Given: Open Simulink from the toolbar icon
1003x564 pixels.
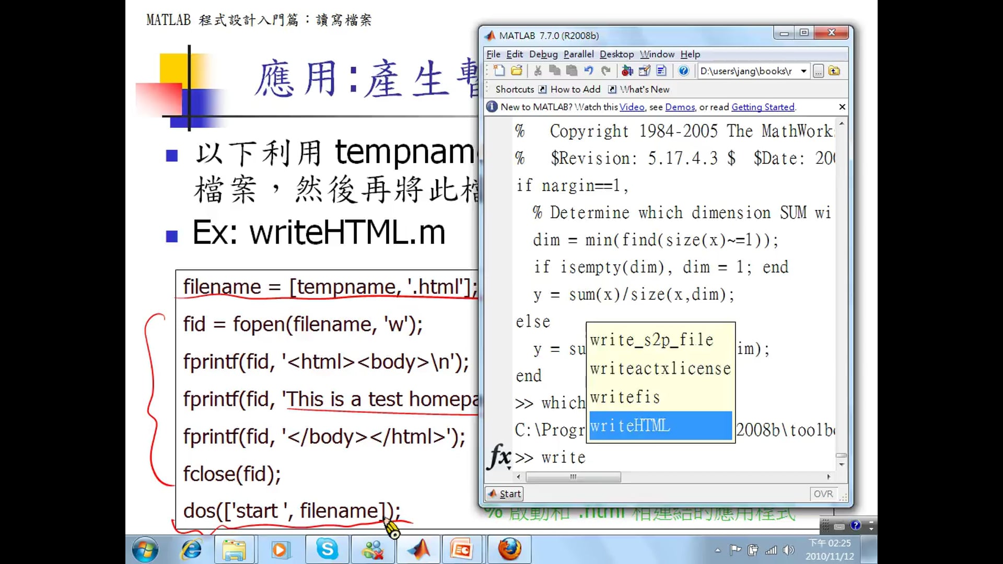Looking at the screenshot, I should 627,70.
